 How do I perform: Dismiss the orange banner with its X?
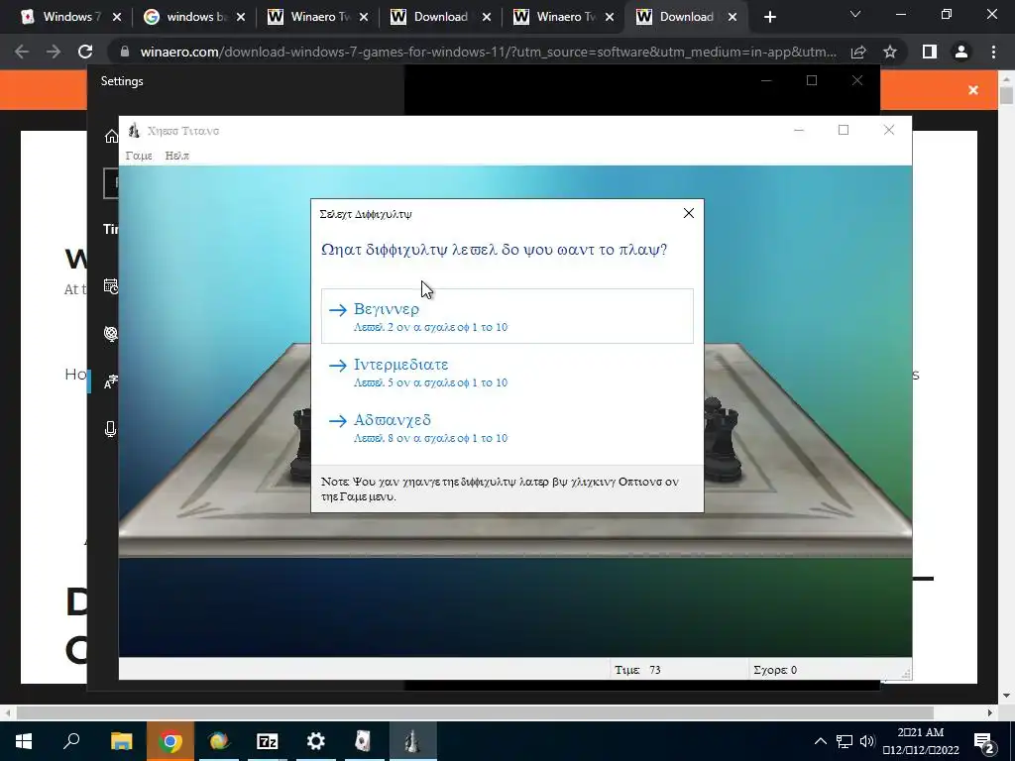point(973,90)
